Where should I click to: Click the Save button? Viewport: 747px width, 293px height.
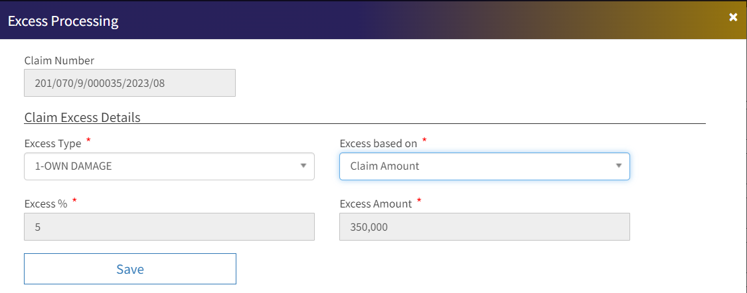tap(130, 268)
